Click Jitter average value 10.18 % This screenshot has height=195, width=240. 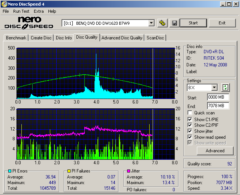[168, 177]
